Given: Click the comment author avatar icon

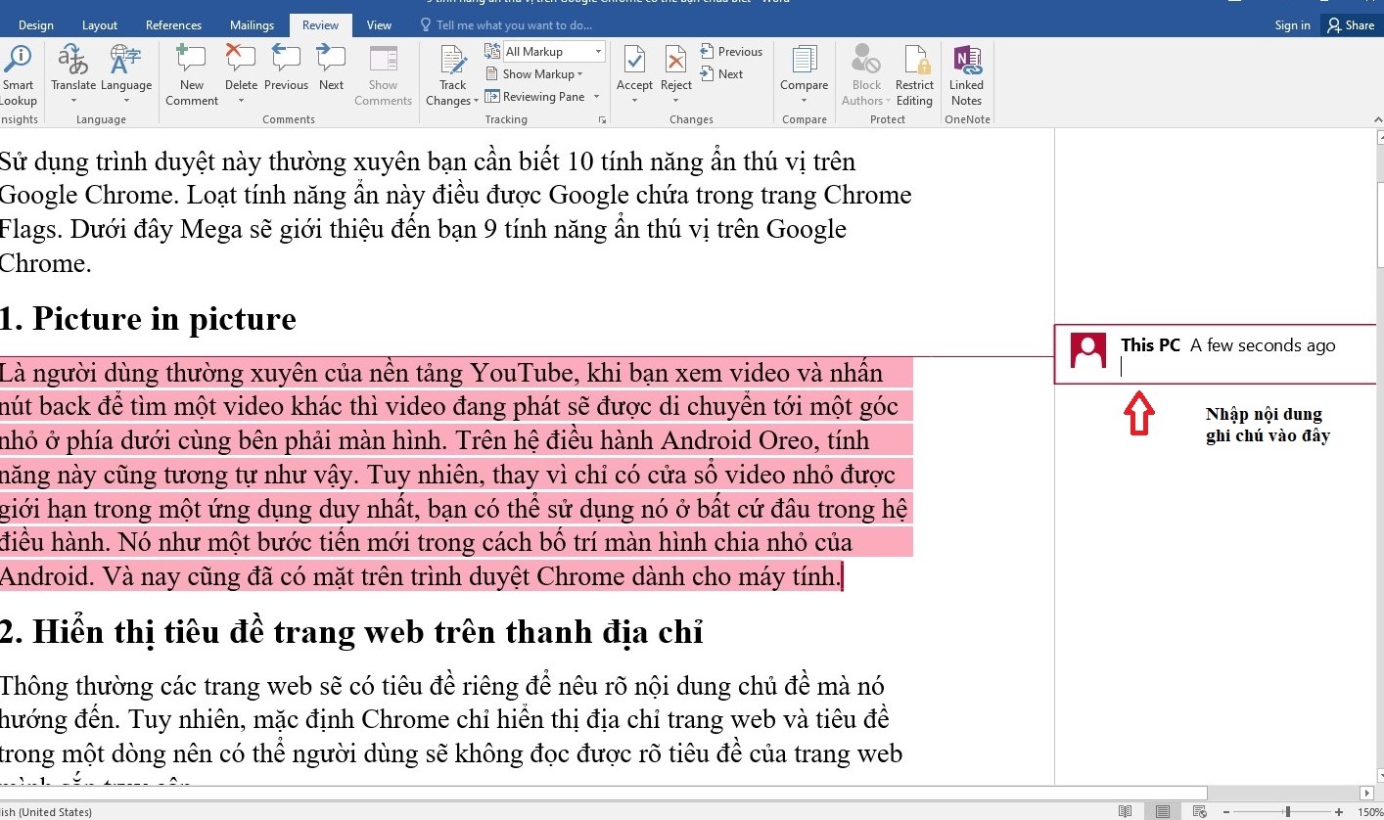Looking at the screenshot, I should (1088, 350).
